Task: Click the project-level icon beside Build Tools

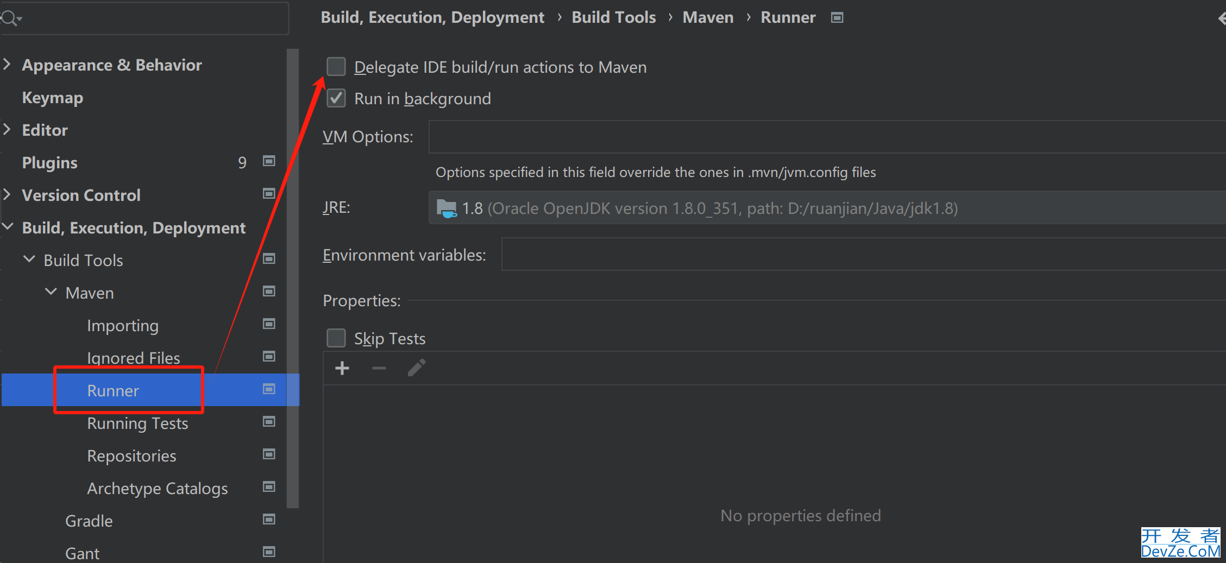Action: (269, 259)
